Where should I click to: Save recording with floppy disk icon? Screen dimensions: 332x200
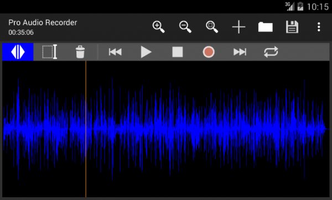[x=292, y=27]
